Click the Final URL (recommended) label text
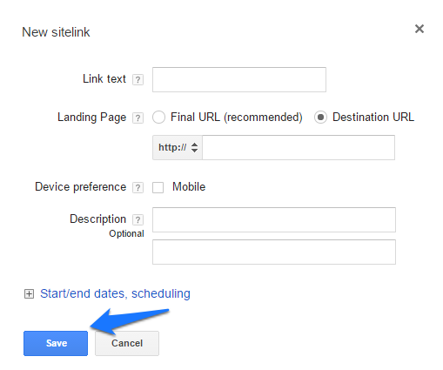Screen dimensions: 443x370 pos(237,118)
